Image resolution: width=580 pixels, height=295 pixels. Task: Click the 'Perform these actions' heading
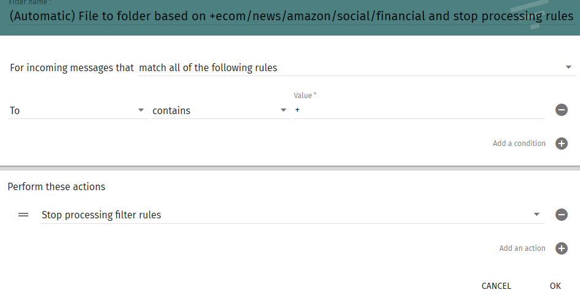57,187
